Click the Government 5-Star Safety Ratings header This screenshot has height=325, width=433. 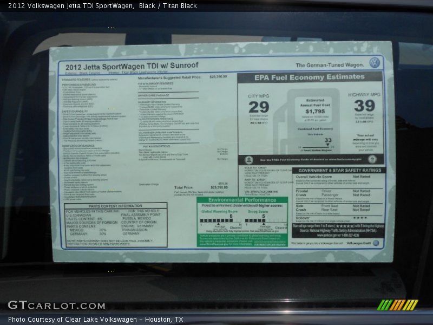[338, 170]
